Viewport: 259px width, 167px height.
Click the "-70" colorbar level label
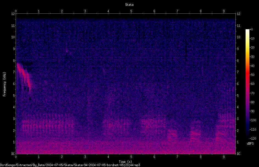click(x=252, y=93)
